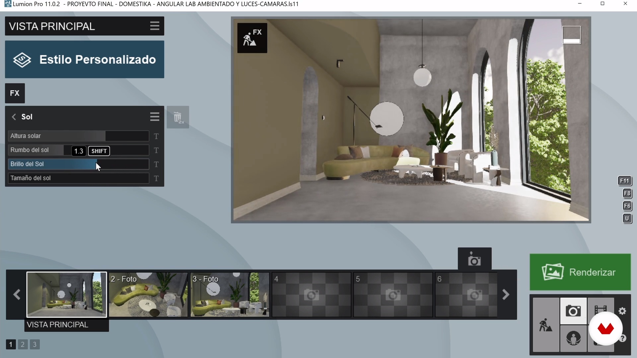Select empty photo slot 5
637x358 pixels.
(393, 295)
